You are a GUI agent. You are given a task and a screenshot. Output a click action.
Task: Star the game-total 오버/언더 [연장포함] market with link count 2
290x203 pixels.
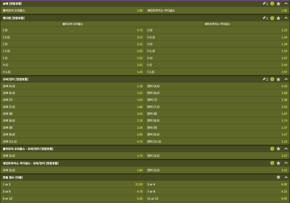278,79
